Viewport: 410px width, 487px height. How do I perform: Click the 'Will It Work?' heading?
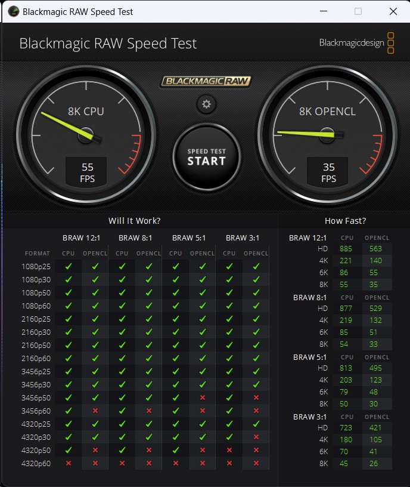coord(134,221)
